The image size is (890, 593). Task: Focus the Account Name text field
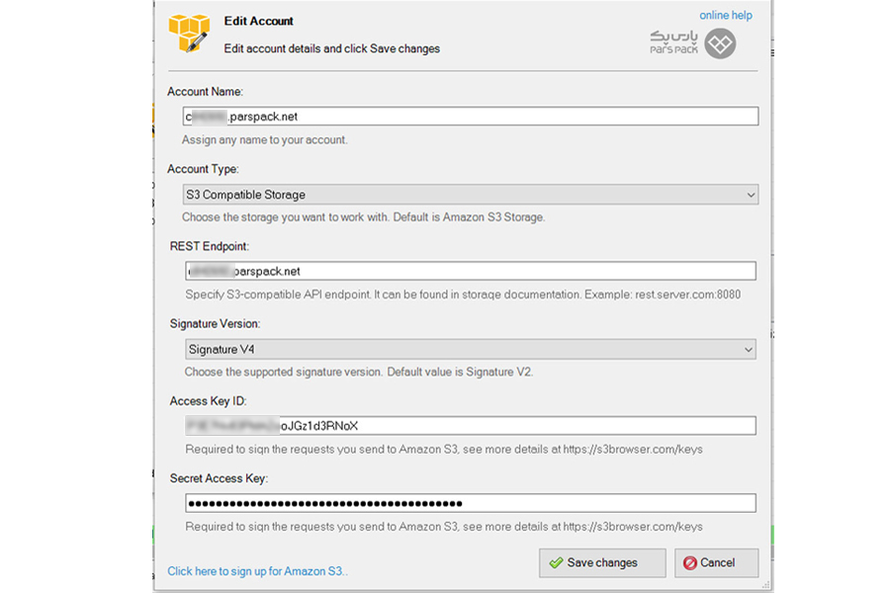click(x=470, y=117)
